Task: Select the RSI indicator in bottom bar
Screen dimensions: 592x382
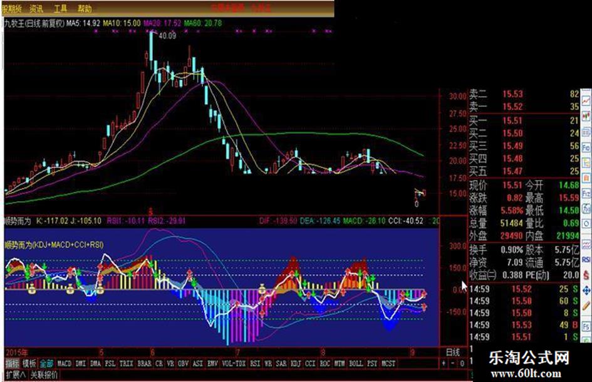Action: click(255, 363)
